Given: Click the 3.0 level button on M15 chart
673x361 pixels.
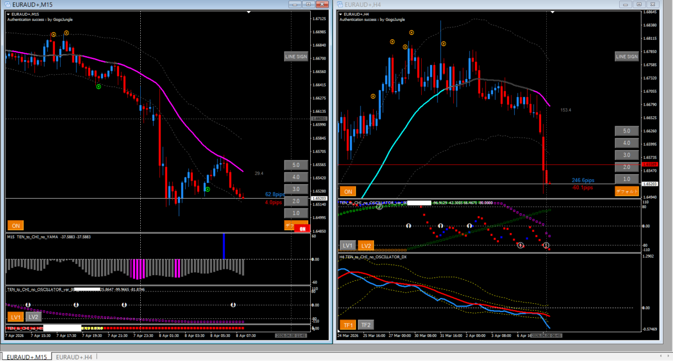Looking at the screenshot, I should 296,189.
